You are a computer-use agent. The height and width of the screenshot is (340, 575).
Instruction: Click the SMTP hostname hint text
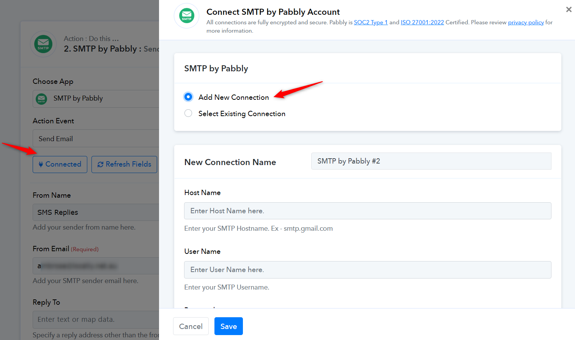pyautogui.click(x=258, y=228)
